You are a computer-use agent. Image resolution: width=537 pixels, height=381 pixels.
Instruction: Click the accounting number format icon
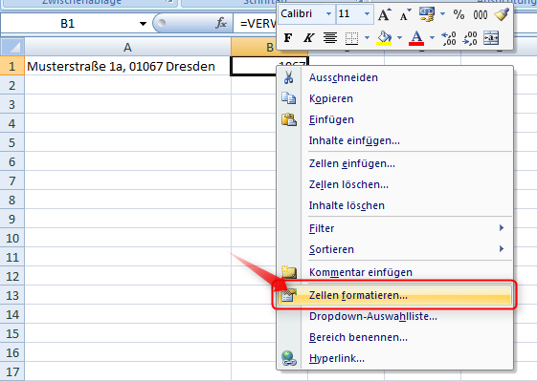pos(427,14)
